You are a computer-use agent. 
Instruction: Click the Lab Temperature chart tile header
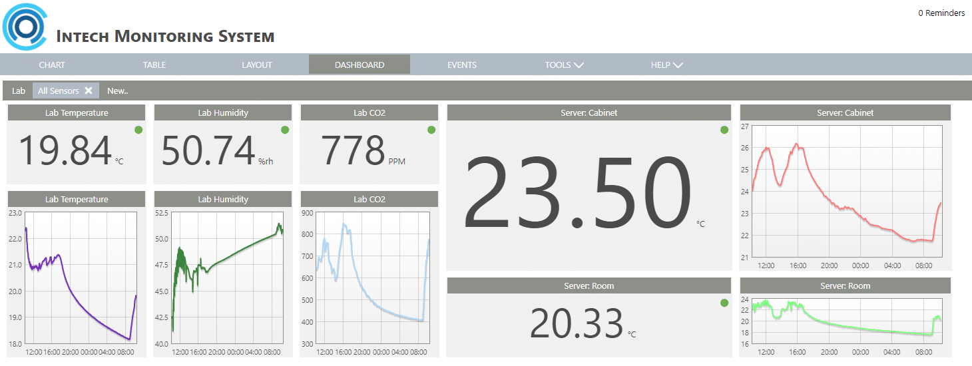click(77, 199)
